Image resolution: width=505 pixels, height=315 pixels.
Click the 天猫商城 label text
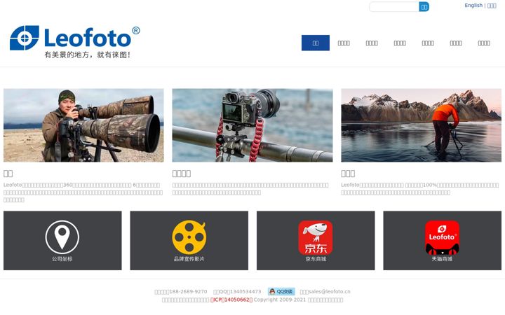point(442,259)
